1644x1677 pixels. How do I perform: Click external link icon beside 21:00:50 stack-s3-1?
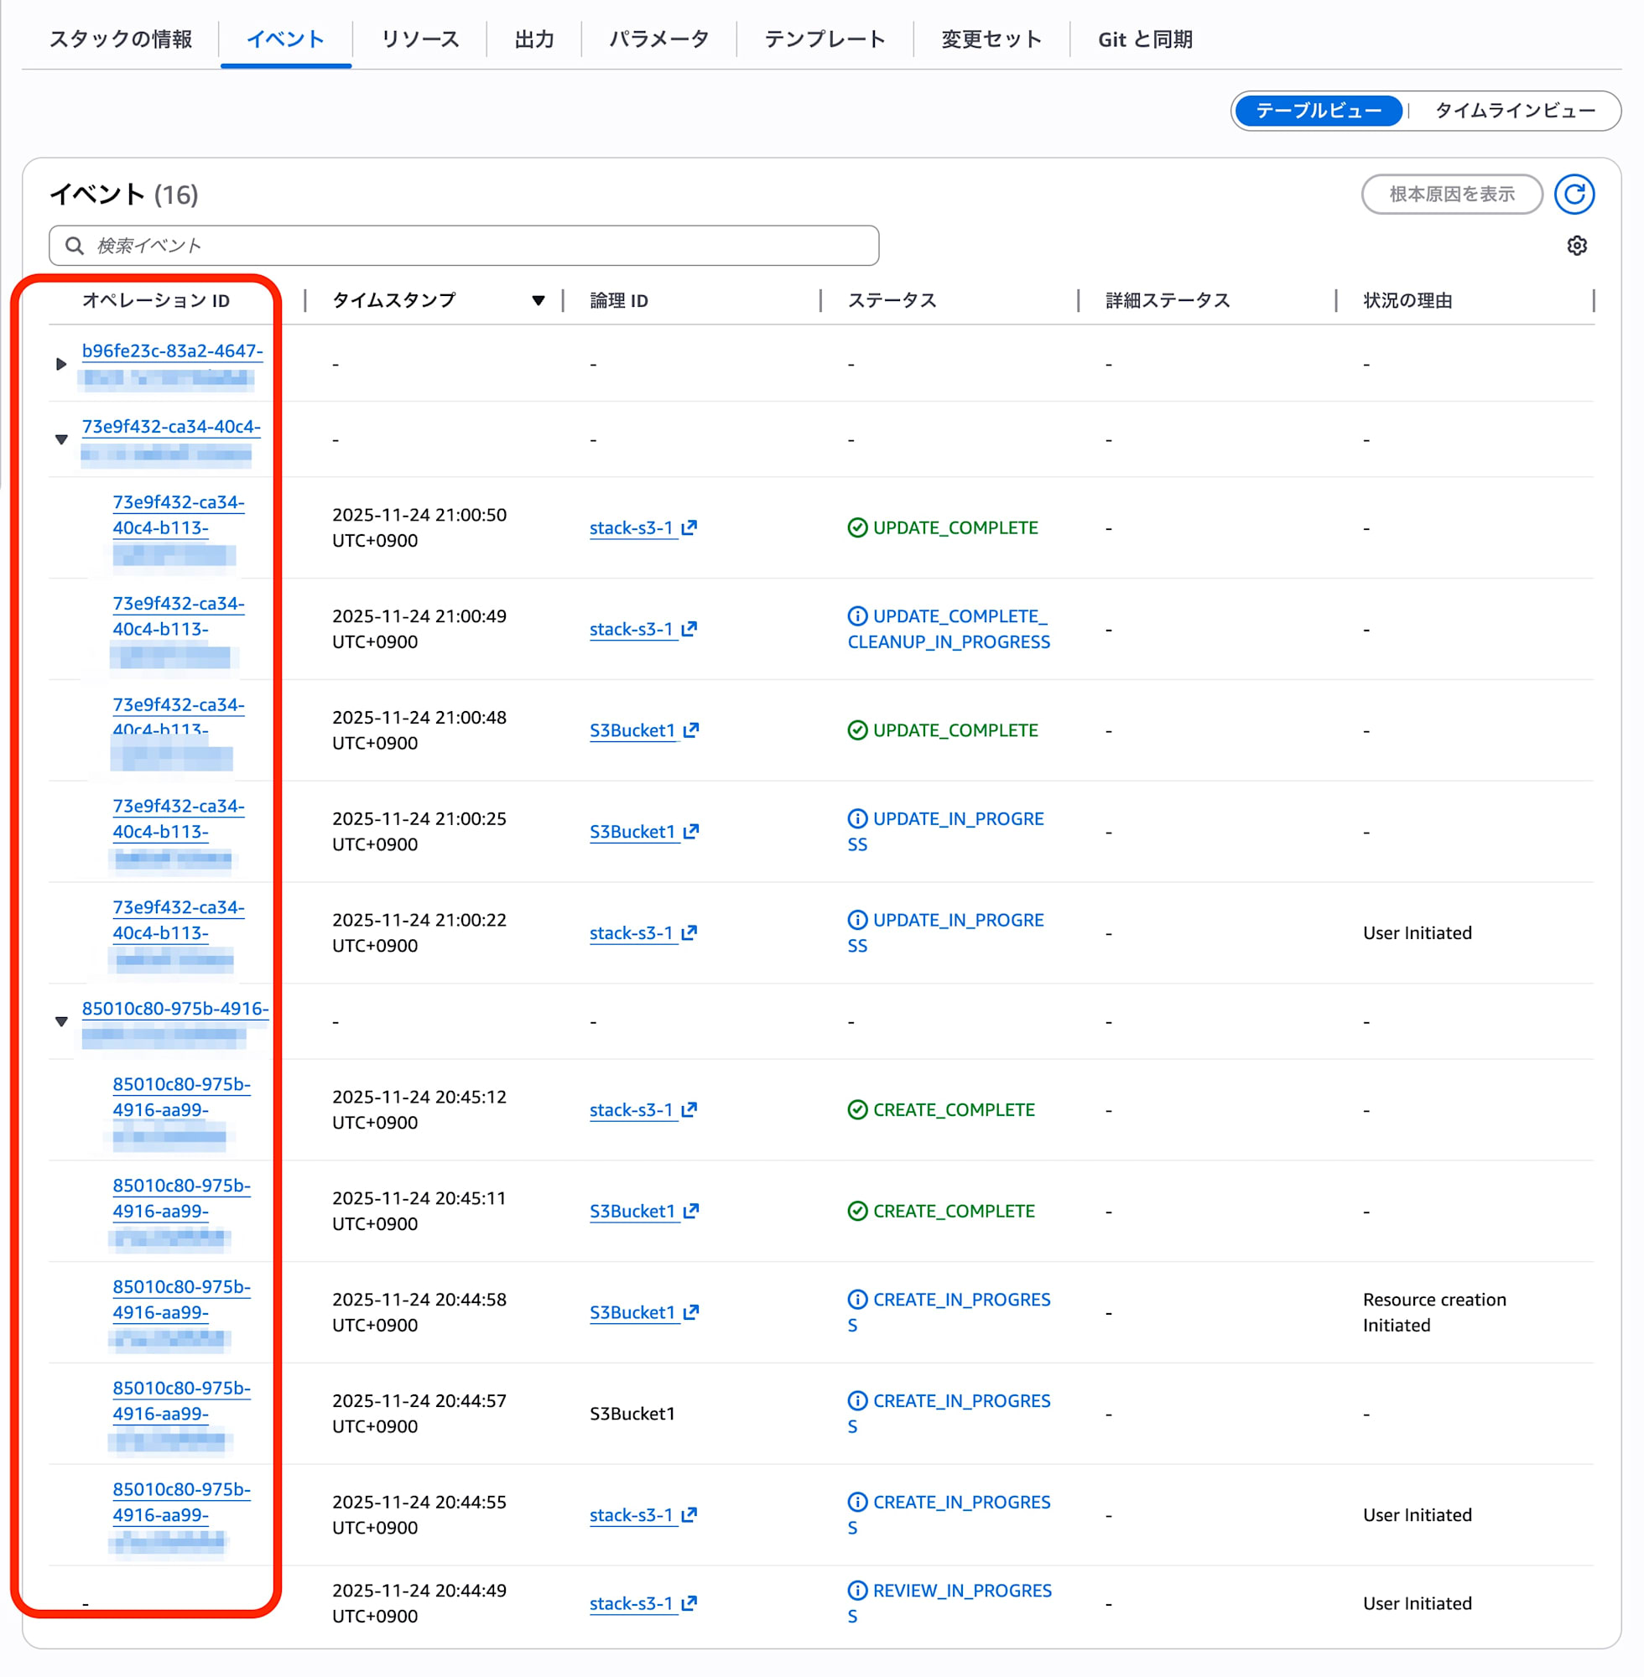689,527
